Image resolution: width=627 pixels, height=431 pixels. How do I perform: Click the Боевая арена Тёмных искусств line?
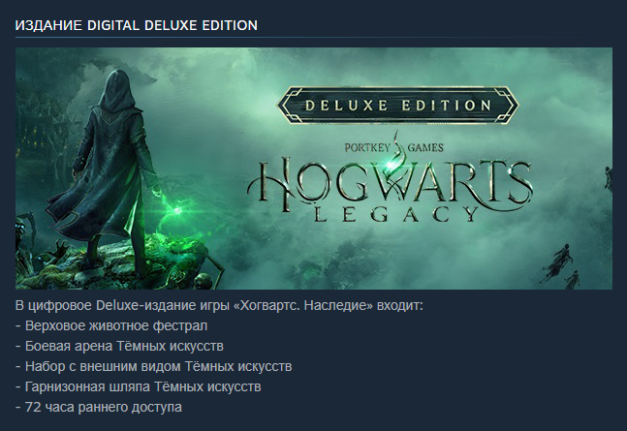119,346
